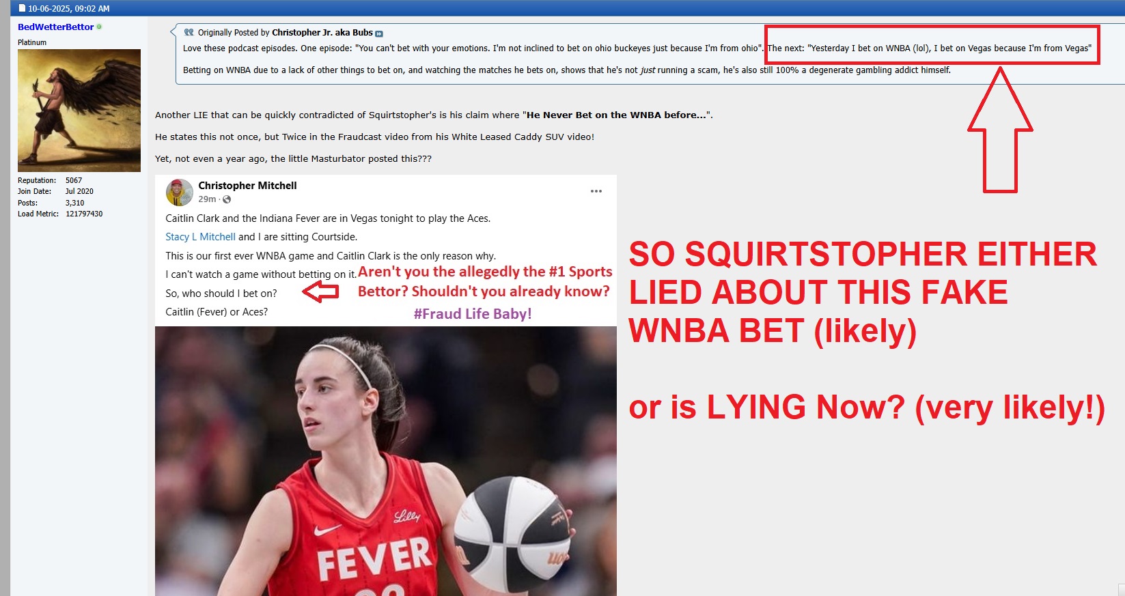Click the #Fraud Life Baby! hashtag text
The width and height of the screenshot is (1125, 596).
click(x=473, y=314)
